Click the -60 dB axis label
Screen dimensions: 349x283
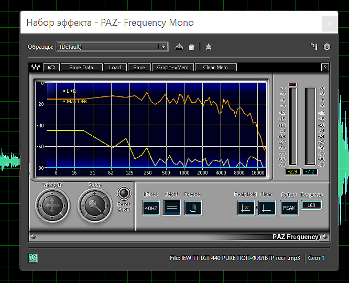click(40, 147)
